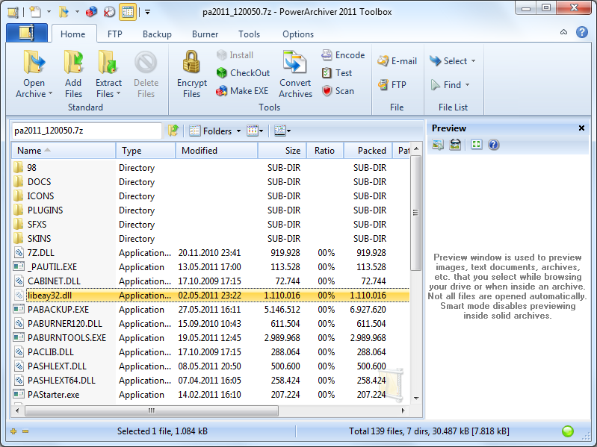
Task: Click the Encrypt Files padlock icon
Action: pos(191,62)
